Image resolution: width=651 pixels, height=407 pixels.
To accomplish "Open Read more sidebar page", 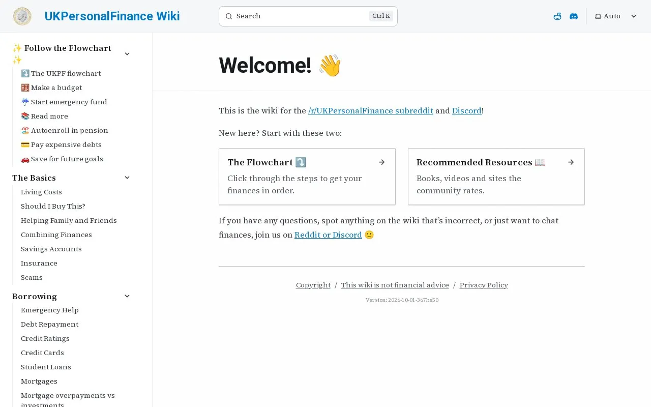I will (44, 116).
